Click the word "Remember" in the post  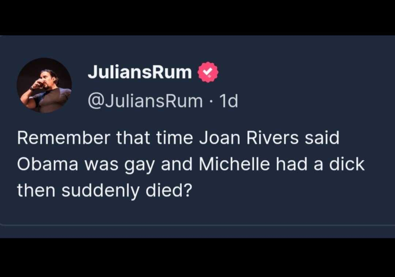[x=63, y=138]
